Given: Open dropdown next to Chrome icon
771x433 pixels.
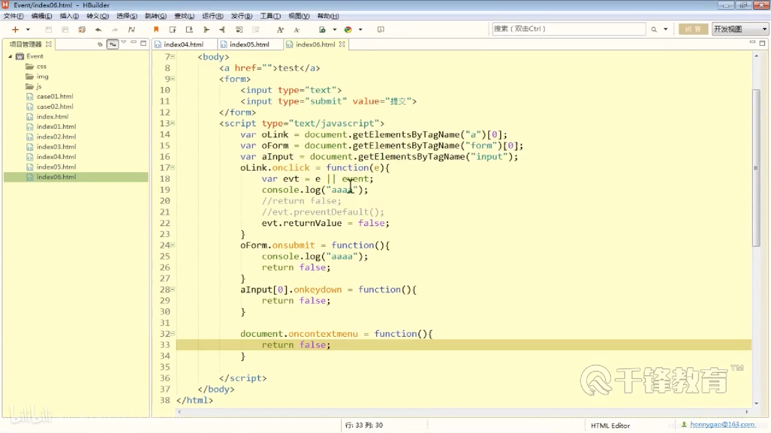Looking at the screenshot, I should click(360, 29).
